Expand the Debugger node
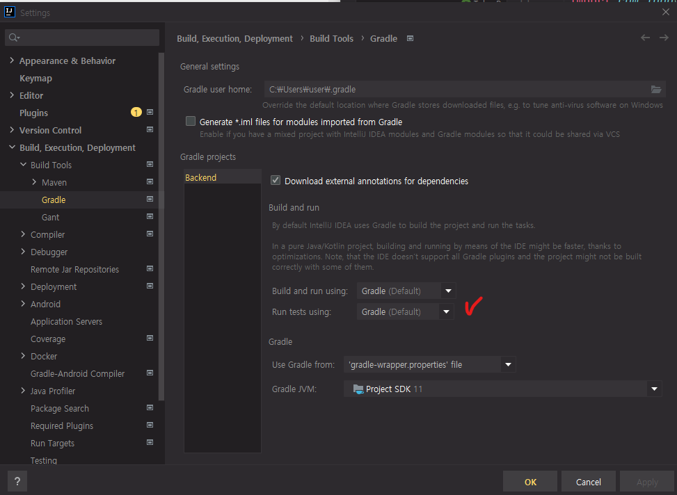 point(24,251)
